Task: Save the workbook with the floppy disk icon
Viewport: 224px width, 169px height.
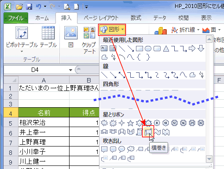Action: pos(29,7)
